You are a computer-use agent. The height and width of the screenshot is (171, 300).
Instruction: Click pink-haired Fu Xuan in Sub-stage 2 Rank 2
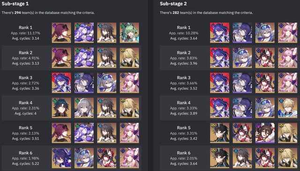click(x=287, y=58)
